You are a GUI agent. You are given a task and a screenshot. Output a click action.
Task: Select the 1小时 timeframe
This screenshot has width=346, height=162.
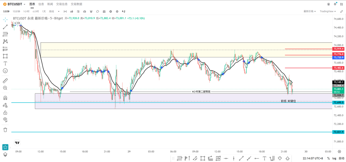pos(26,12)
